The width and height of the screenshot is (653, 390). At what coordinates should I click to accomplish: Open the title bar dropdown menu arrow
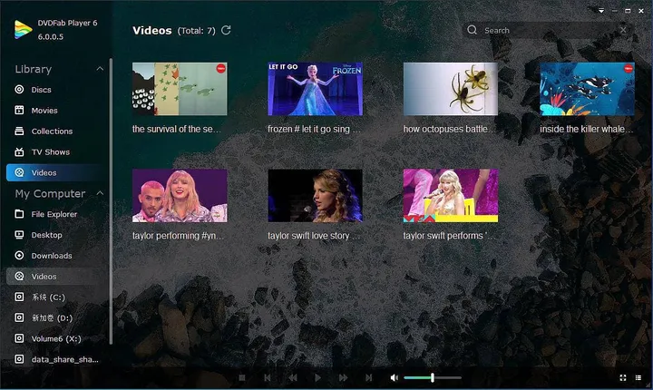pos(601,11)
